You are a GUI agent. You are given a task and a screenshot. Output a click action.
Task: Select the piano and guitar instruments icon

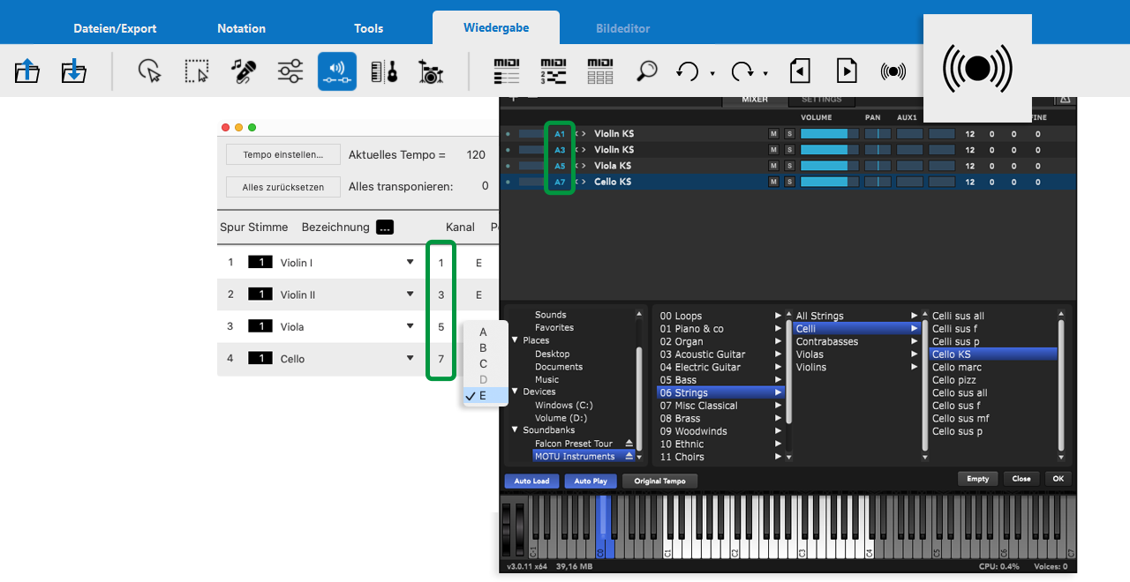384,71
